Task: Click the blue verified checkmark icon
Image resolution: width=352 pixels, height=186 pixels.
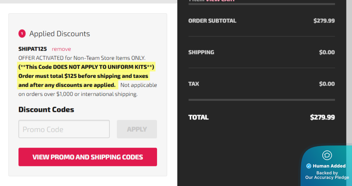Action: [309, 166]
